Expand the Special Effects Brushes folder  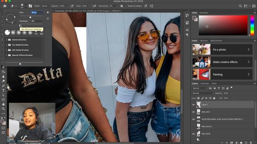6,55
